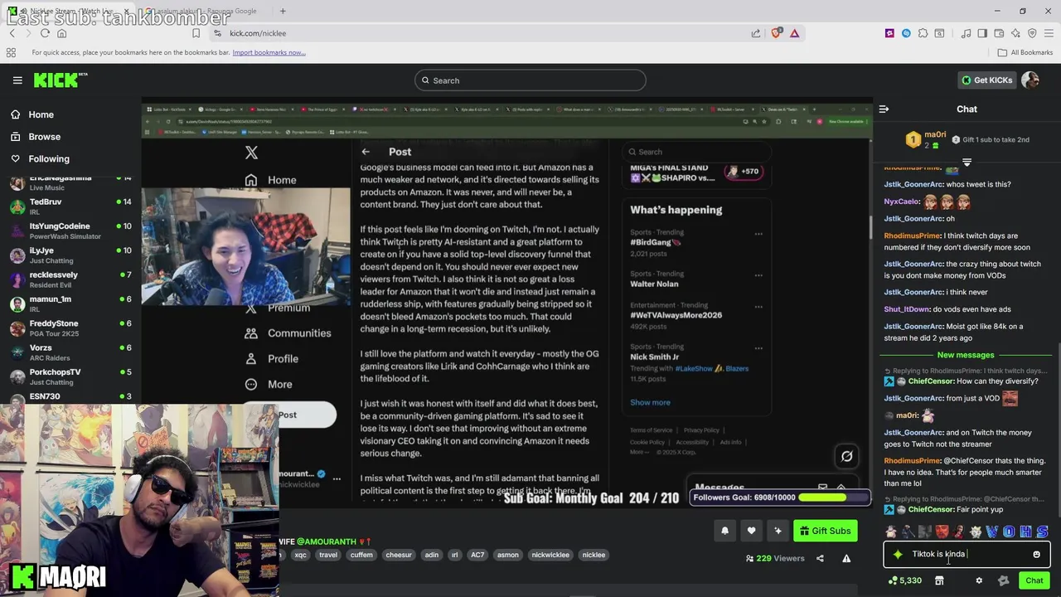The width and height of the screenshot is (1061, 597).
Task: Open PorkchopsTV channel in Following list
Action: click(x=70, y=376)
